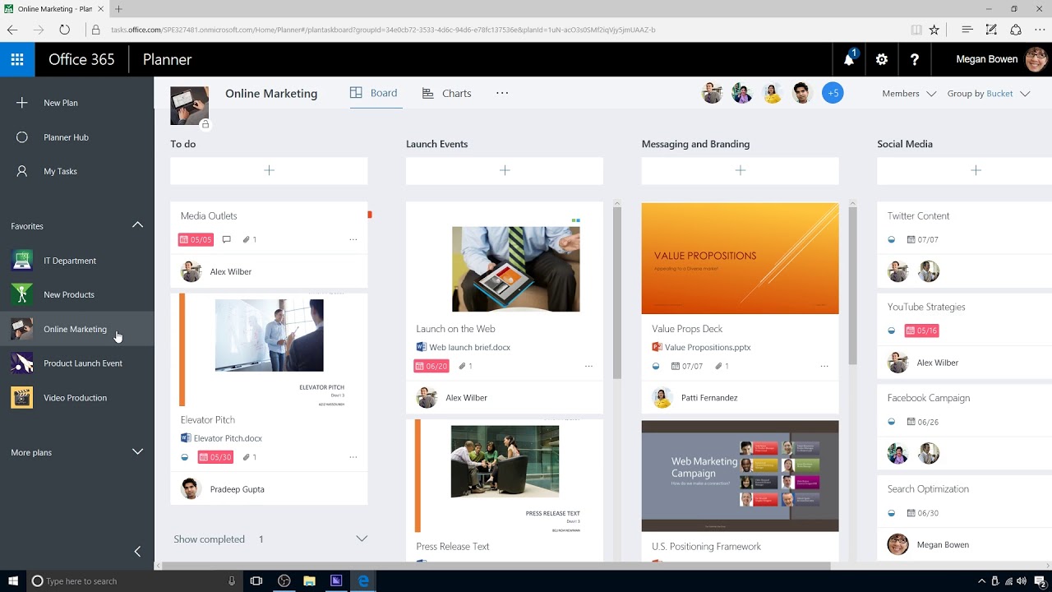The width and height of the screenshot is (1052, 592).
Task: Open Task View in taskbar
Action: click(256, 580)
